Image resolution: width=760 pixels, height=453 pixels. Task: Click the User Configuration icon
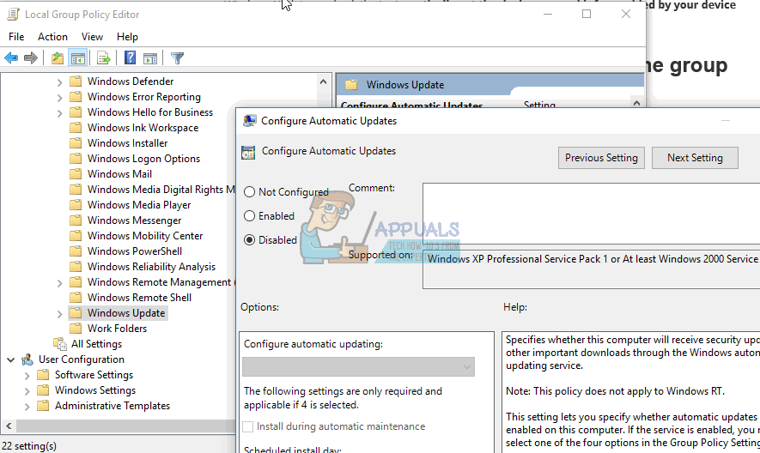(x=27, y=359)
